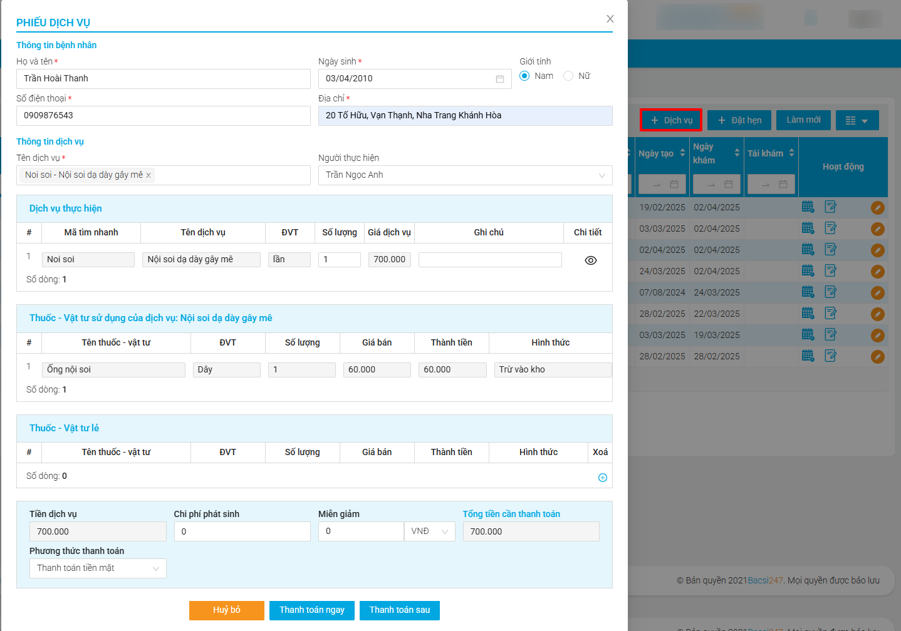Image resolution: width=901 pixels, height=631 pixels.
Task: Open Phương thức thanh toán dropdown
Action: [x=98, y=568]
